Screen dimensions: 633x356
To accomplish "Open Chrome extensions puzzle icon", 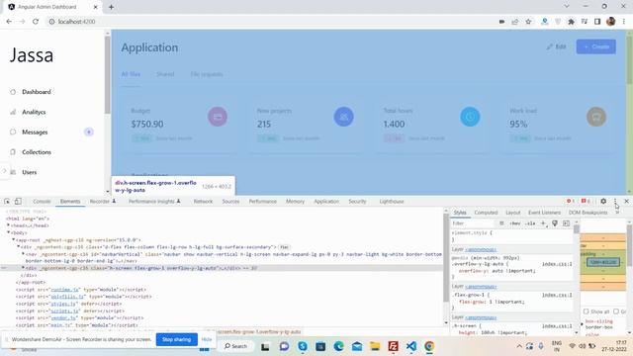I will pyautogui.click(x=571, y=22).
